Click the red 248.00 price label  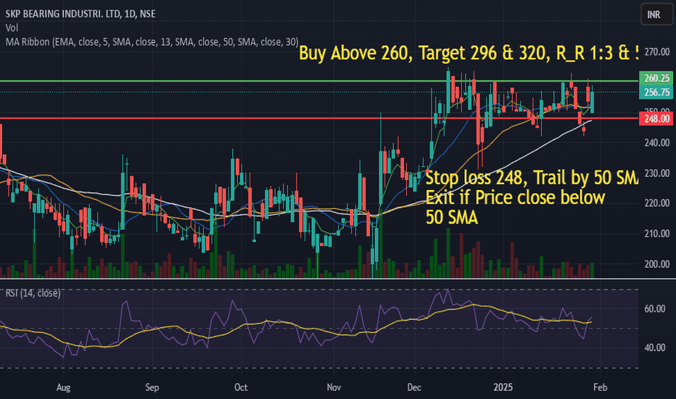pos(656,119)
